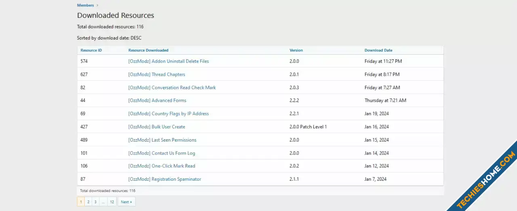Viewport: 517px width, 211px height.
Task: Click 'Sorted by download date: DESC' text
Action: [x=109, y=38]
